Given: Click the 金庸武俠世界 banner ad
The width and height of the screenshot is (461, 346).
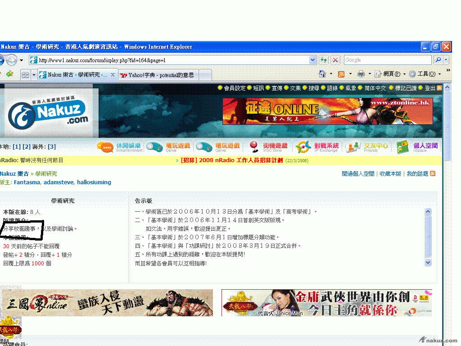Looking at the screenshot, I should click(327, 303).
